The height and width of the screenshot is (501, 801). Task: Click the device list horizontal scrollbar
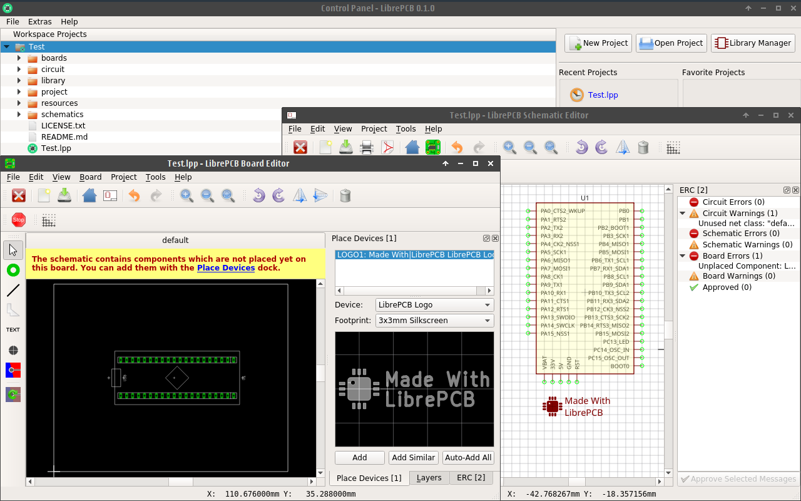click(x=414, y=291)
